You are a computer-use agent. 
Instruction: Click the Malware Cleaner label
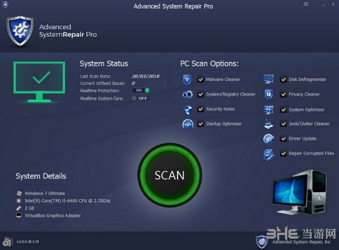click(x=223, y=79)
